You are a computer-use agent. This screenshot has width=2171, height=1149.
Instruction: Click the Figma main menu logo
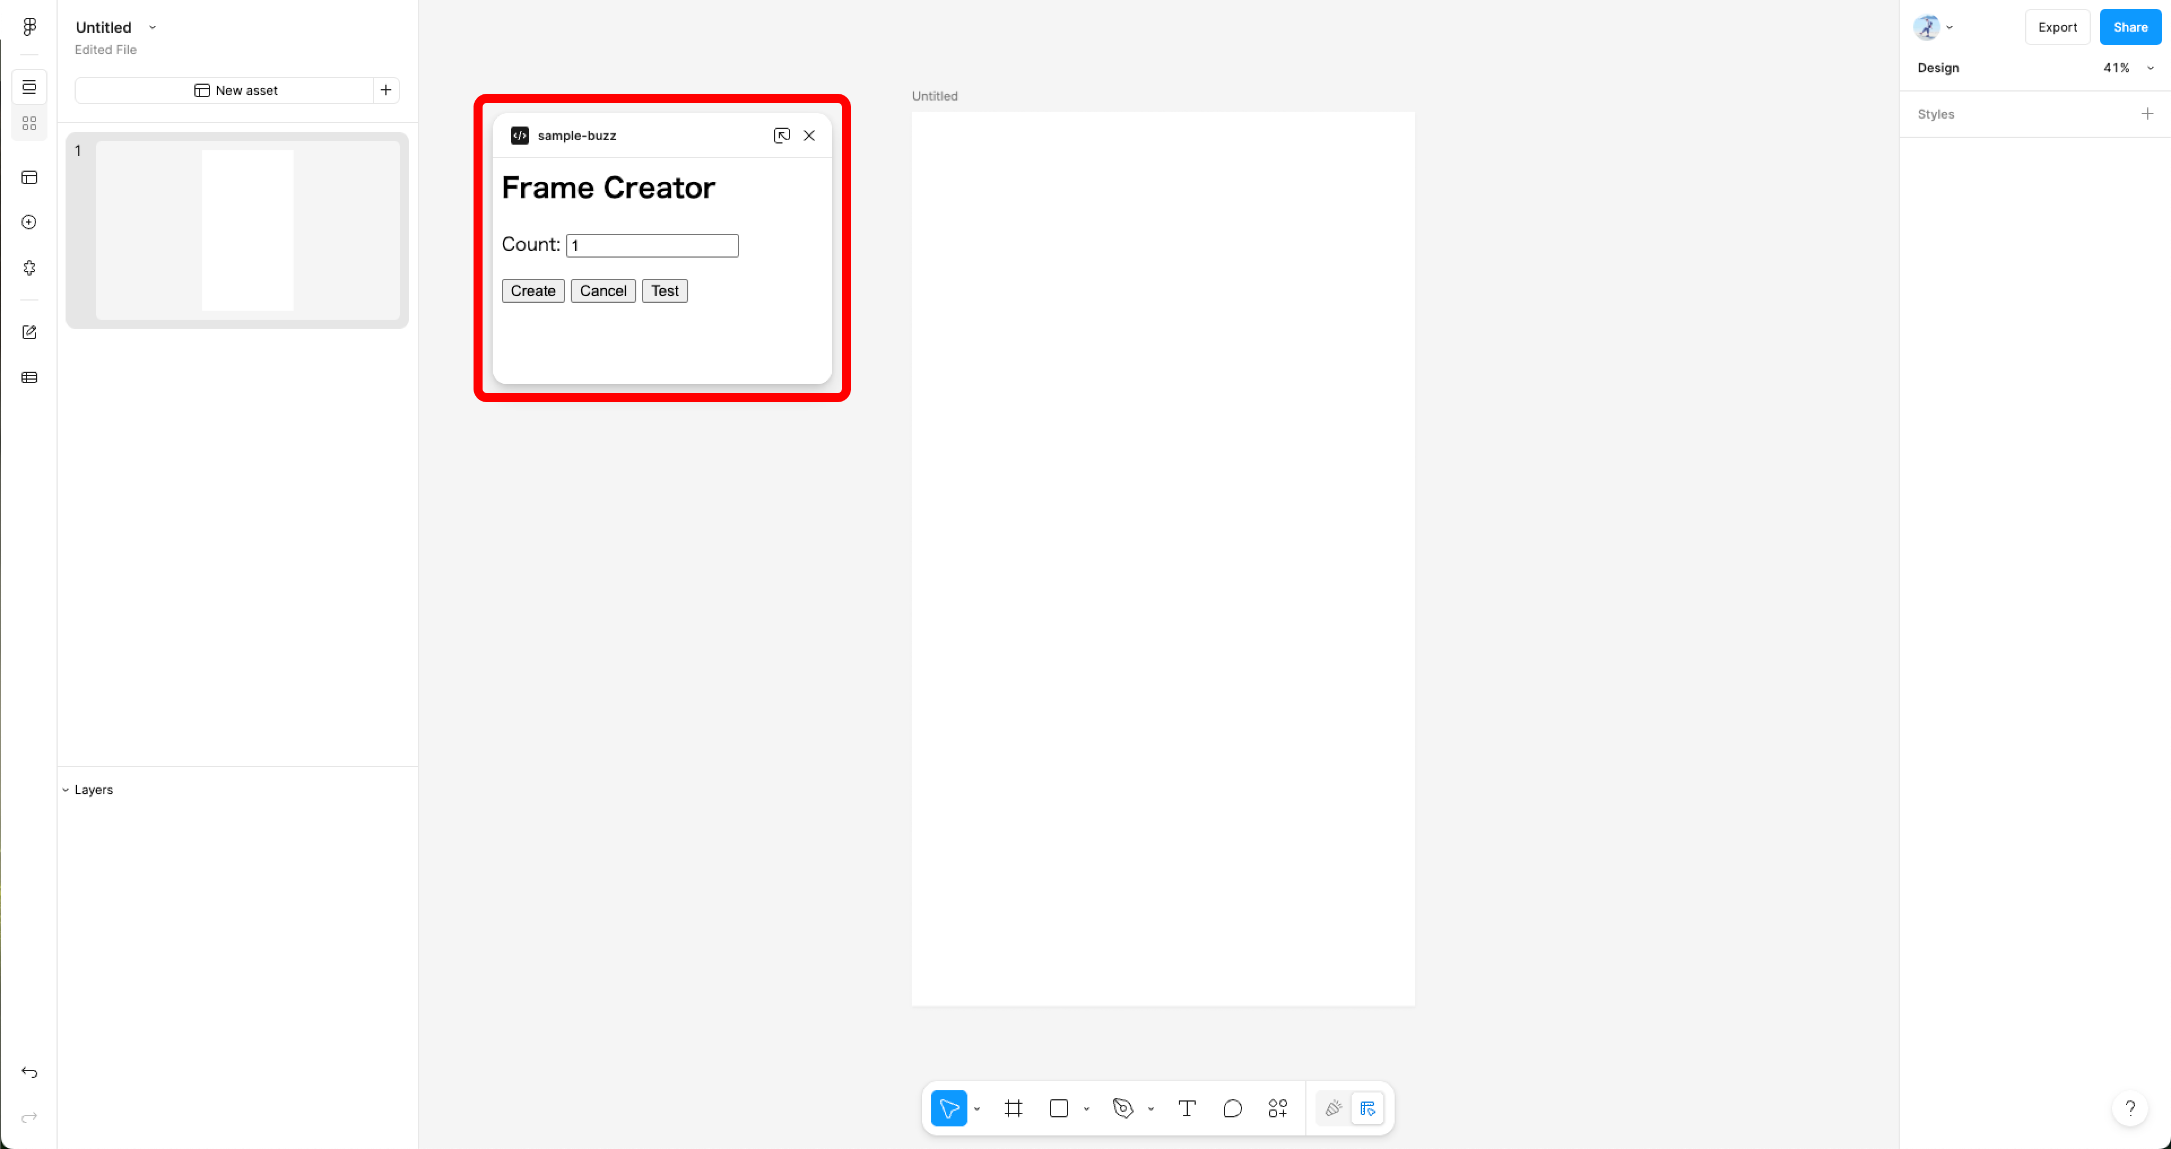tap(29, 27)
